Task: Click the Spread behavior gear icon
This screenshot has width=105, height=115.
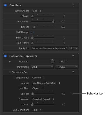Action: tap(73, 94)
